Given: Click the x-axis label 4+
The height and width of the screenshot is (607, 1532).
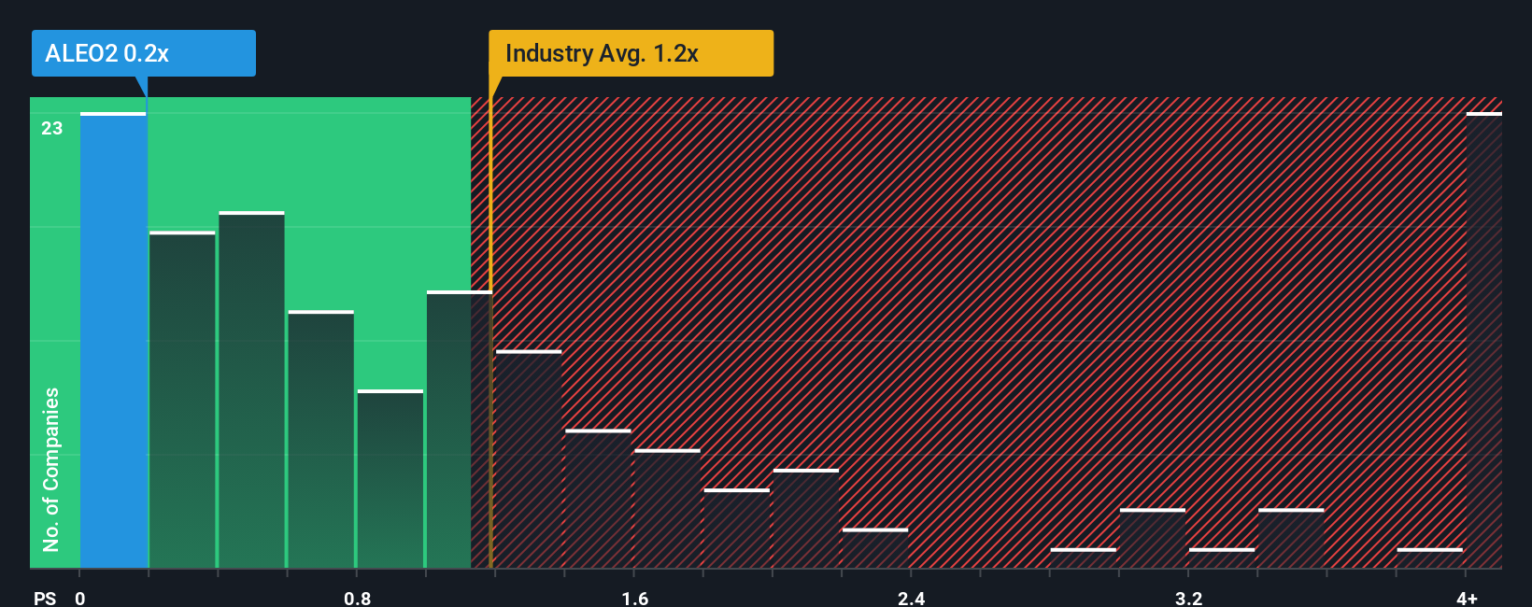Looking at the screenshot, I should [x=1467, y=599].
